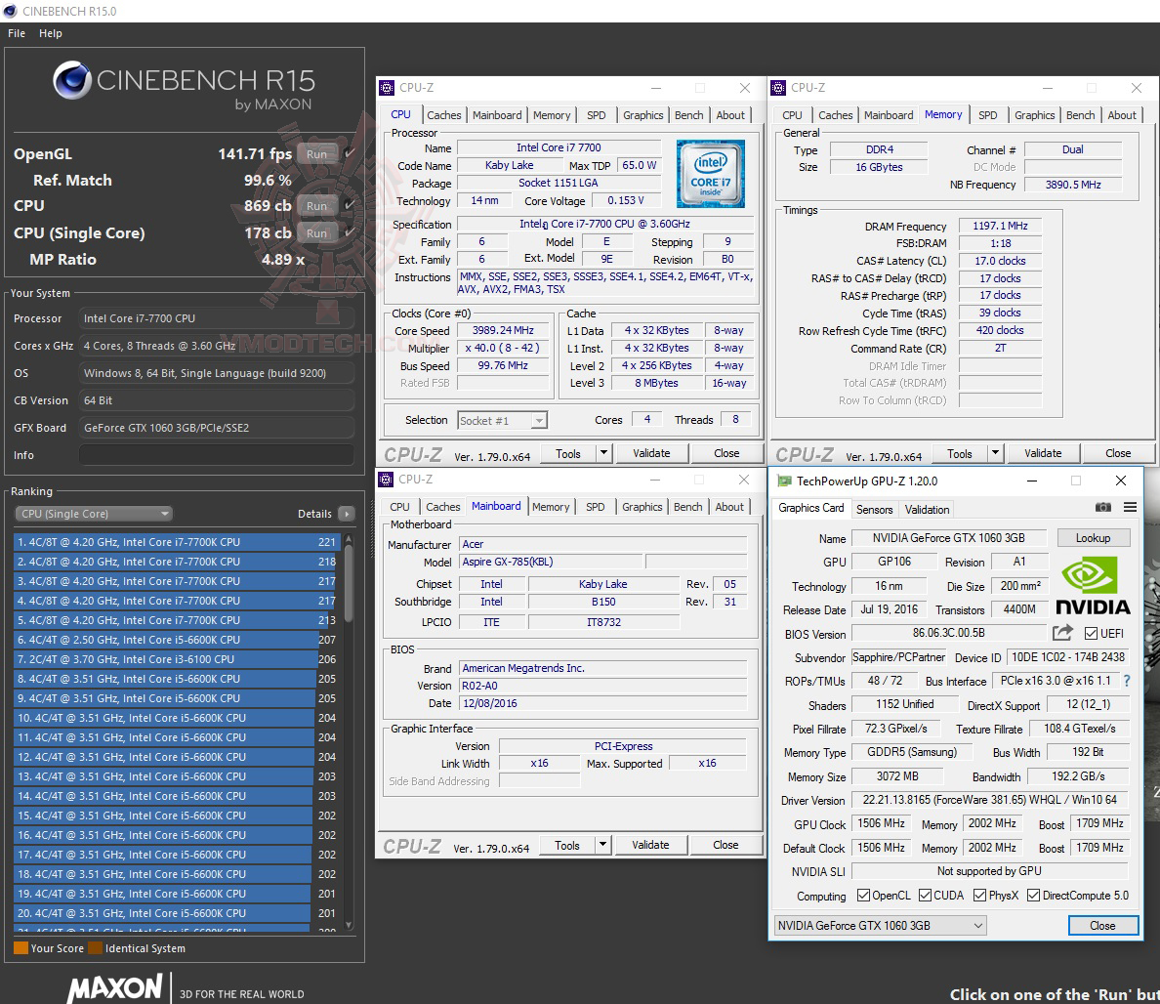Expand Tools arrow in CPU-Z CPU window
Image resolution: width=1160 pixels, height=1004 pixels.
coord(603,453)
